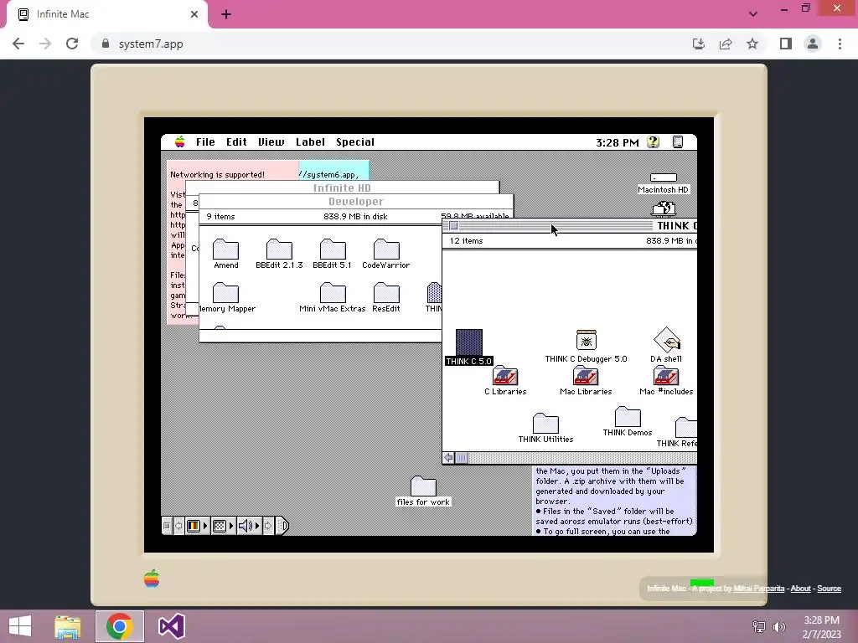Select the files for work desktop folder
Viewport: 858px width, 643px height.
tap(423, 486)
